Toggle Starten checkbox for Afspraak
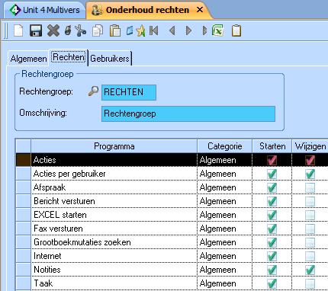This screenshot has height=291, width=328. pyautogui.click(x=272, y=187)
